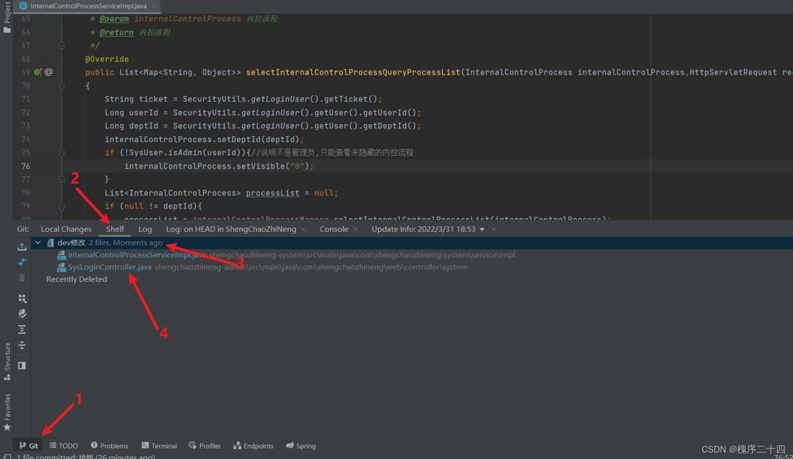Close the InternalControlProcessServiceImpl.java editor tab
The image size is (793, 459).
[155, 6]
